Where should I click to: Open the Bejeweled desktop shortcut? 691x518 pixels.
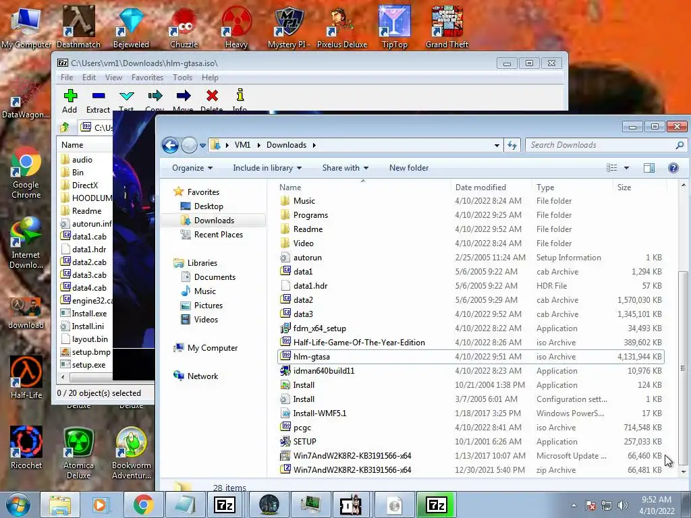(131, 27)
